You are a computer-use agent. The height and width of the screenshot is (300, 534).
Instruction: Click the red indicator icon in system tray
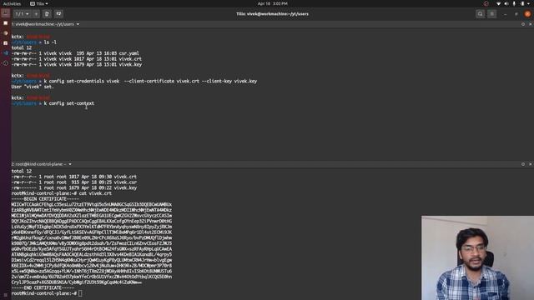coord(486,3)
